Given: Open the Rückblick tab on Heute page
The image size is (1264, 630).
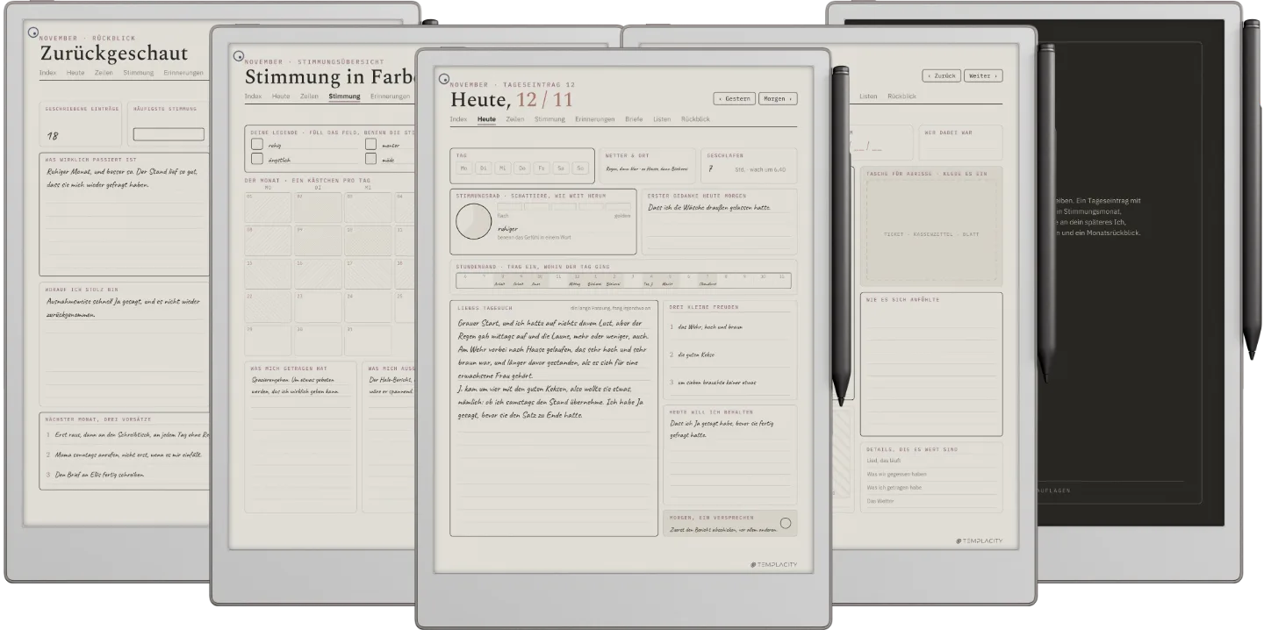Looking at the screenshot, I should coord(695,118).
